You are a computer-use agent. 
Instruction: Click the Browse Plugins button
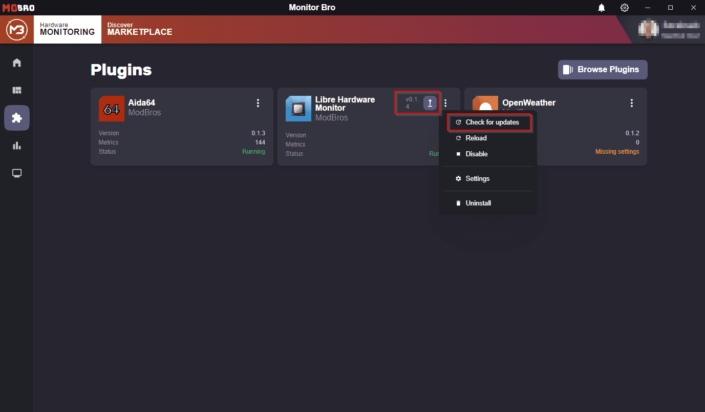[603, 70]
